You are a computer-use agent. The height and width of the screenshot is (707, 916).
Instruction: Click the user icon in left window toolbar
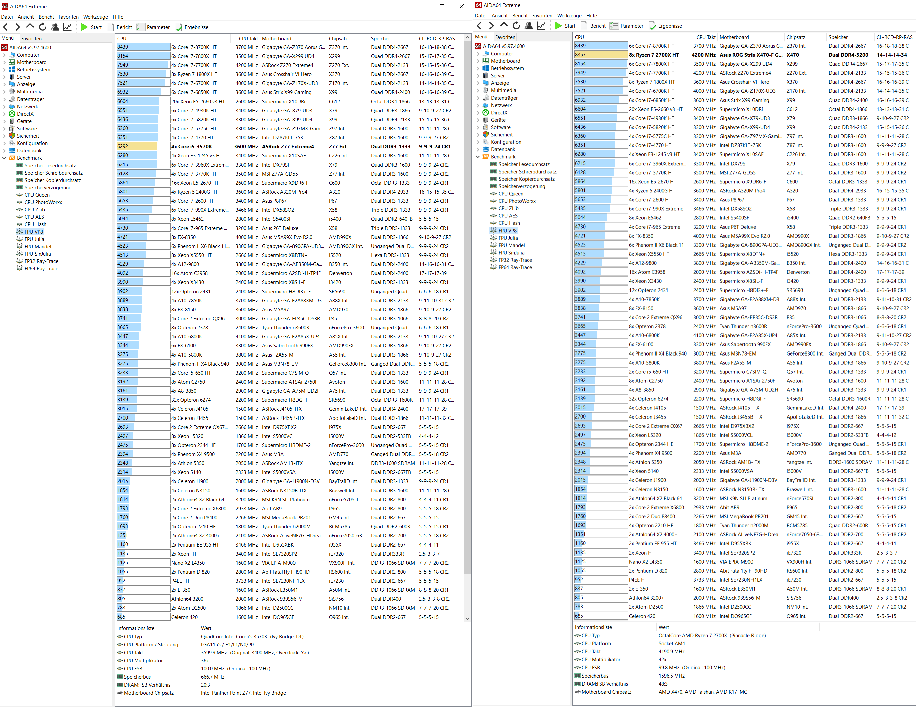coord(55,27)
